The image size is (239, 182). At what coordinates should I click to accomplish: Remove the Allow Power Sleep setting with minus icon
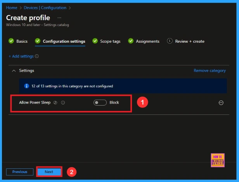(221, 103)
